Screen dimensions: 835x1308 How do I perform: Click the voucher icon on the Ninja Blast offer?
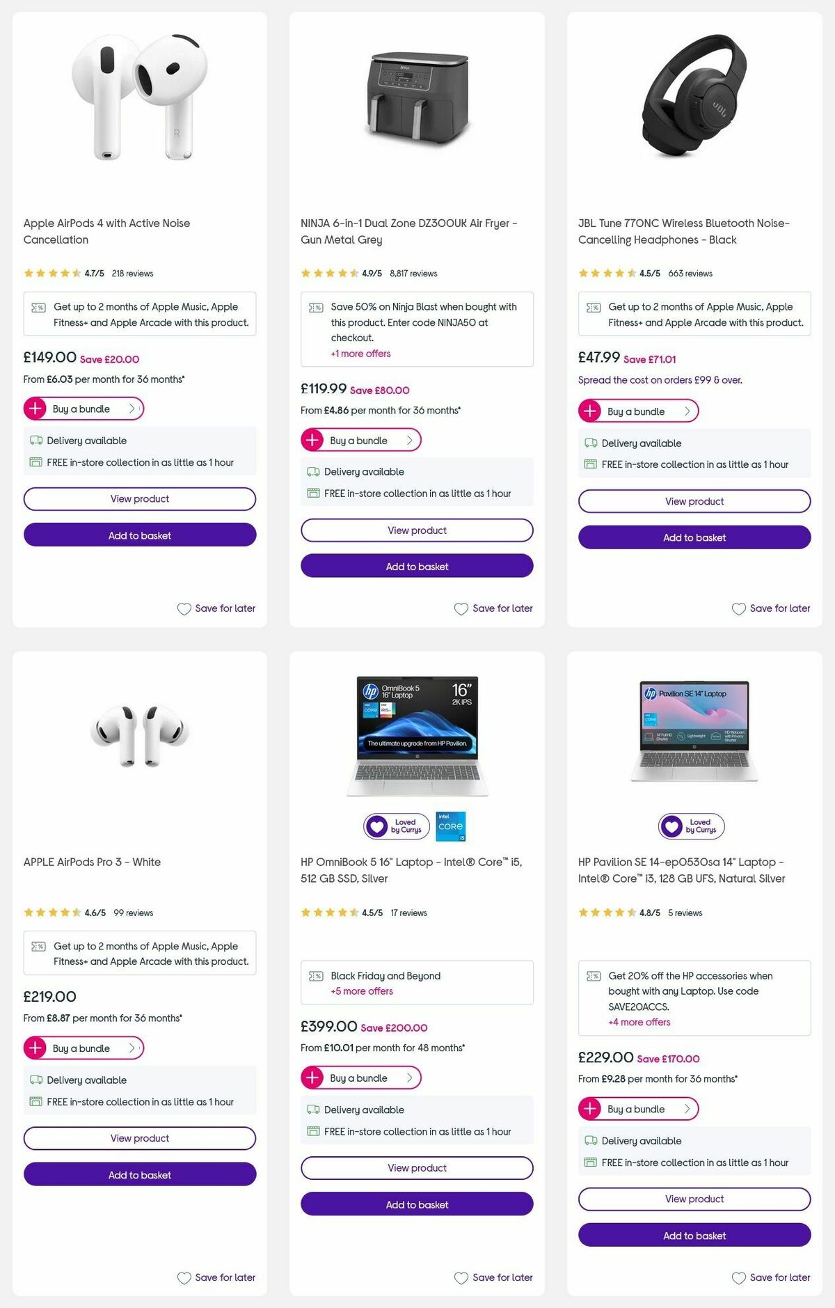pos(315,306)
